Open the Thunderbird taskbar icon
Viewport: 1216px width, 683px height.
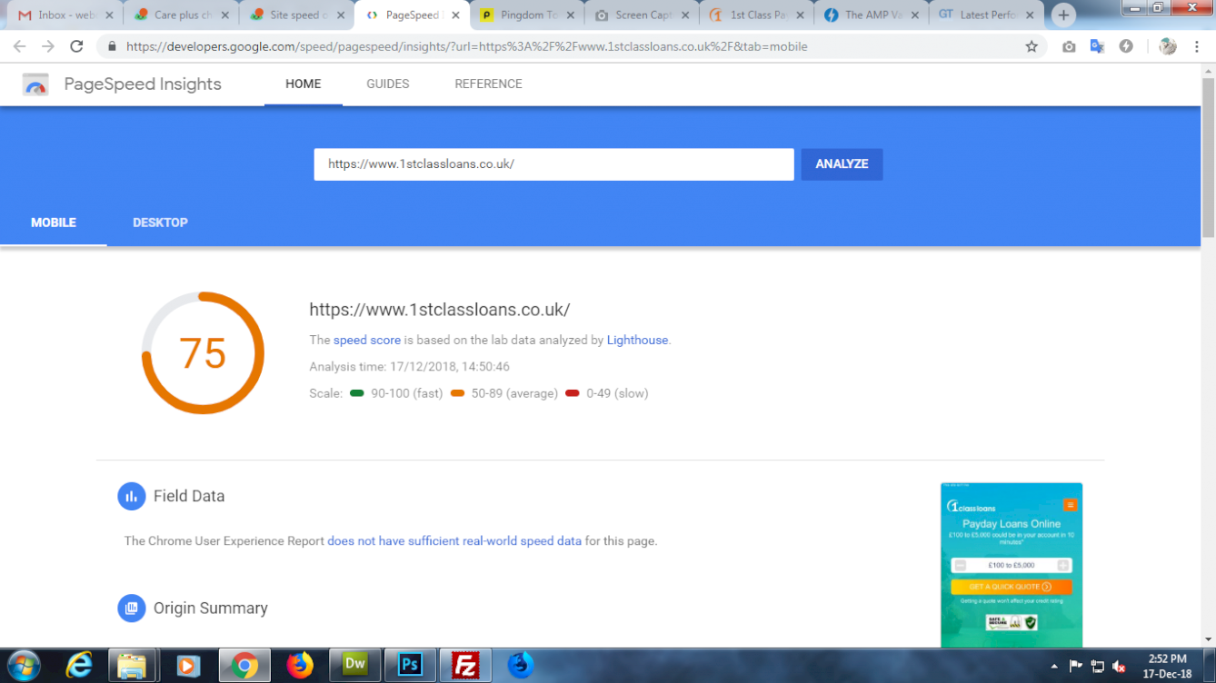[521, 666]
